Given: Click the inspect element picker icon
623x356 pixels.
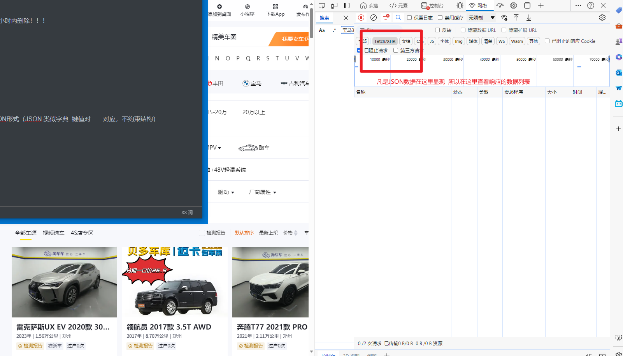Looking at the screenshot, I should (322, 5).
